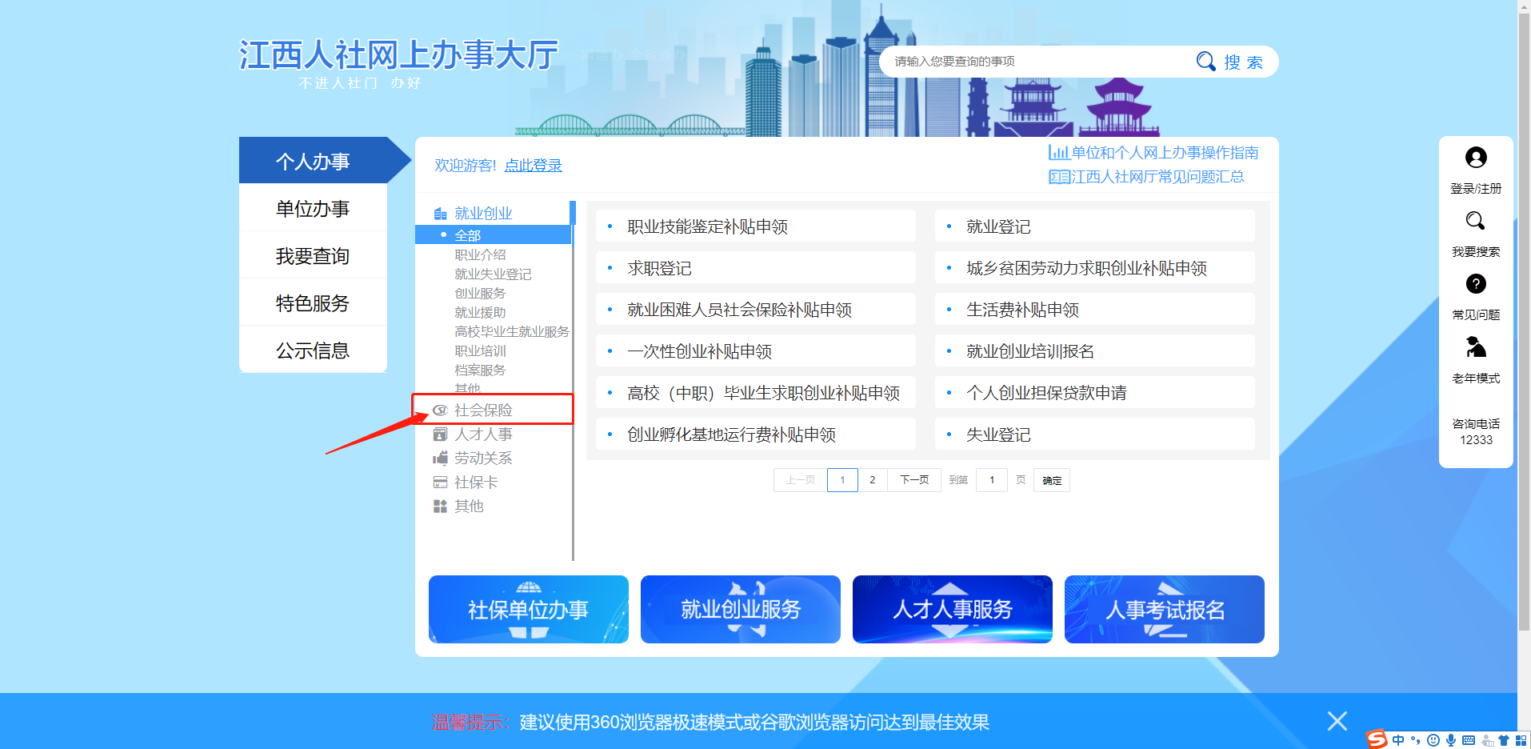Expand the 人才人事 category
The width and height of the screenshot is (1531, 749).
click(483, 435)
